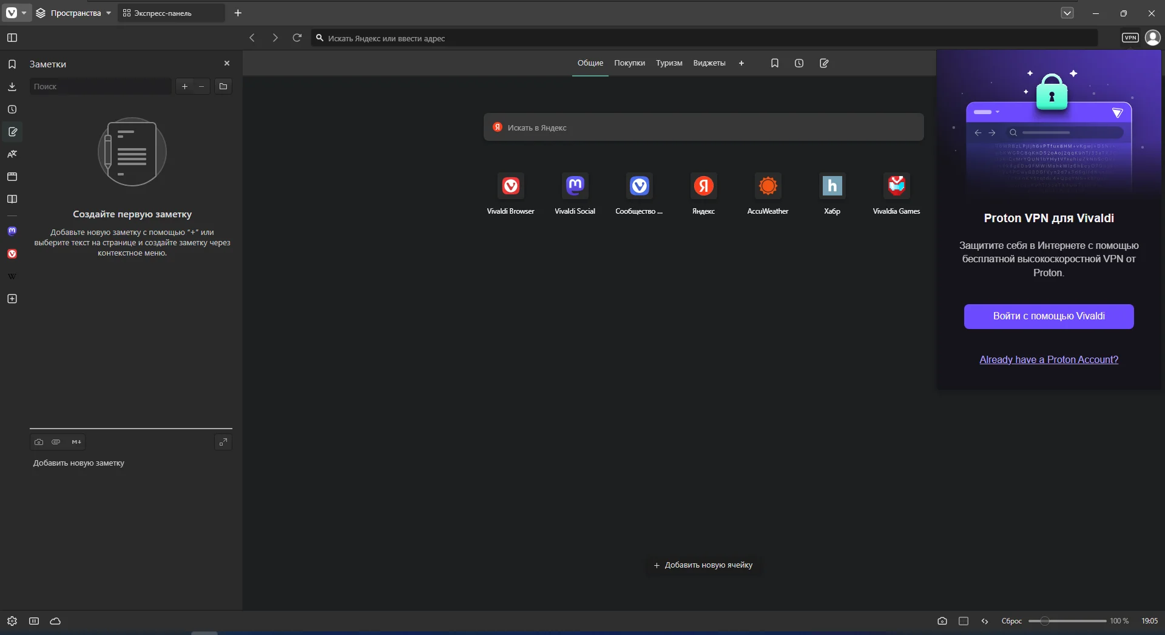Select the Notes panel icon in the sidebar
1165x635 pixels.
click(12, 132)
